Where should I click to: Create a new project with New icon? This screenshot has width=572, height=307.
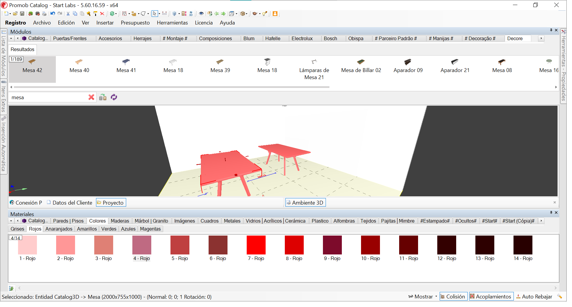coord(6,14)
